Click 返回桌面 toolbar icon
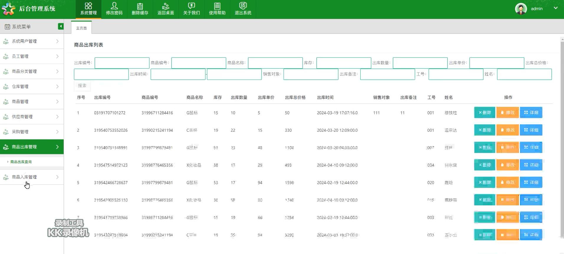This screenshot has width=564, height=254. (x=166, y=9)
